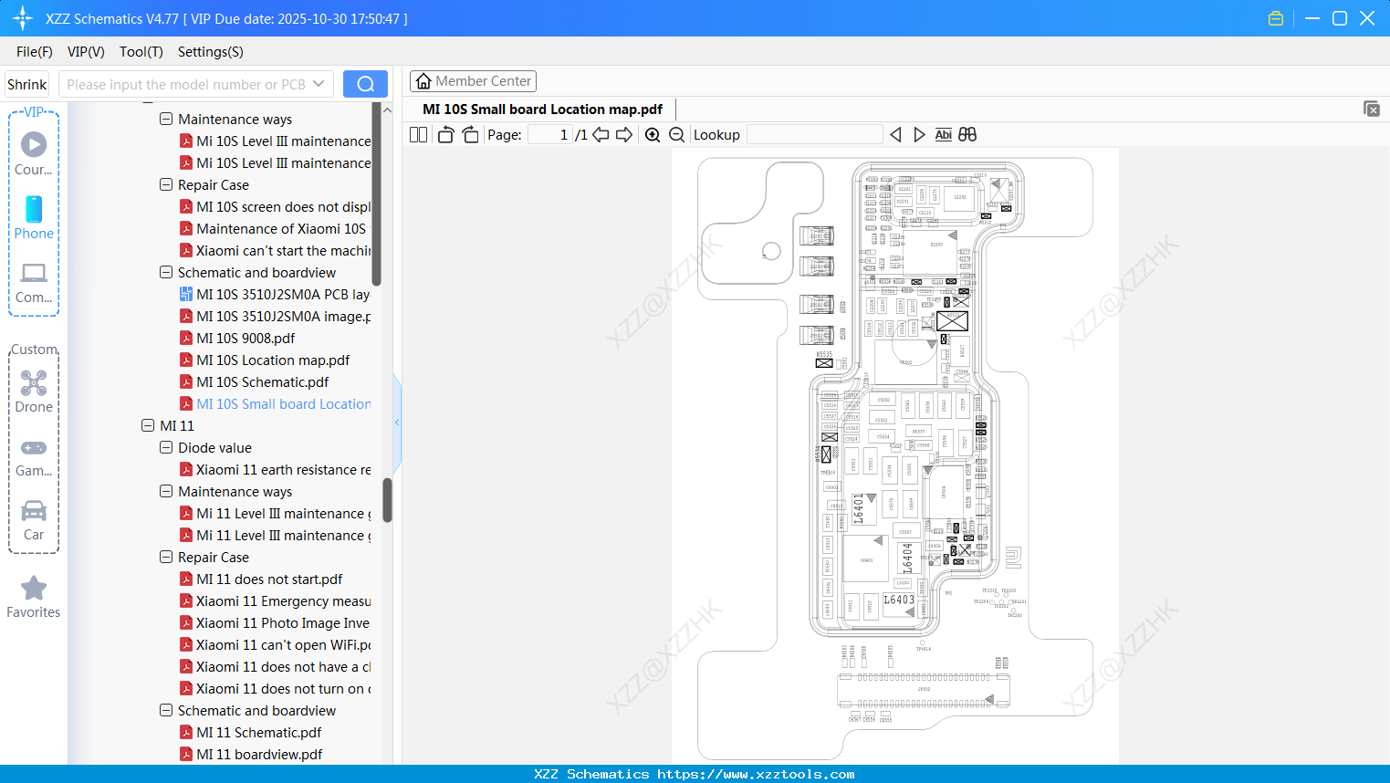The image size is (1390, 783).
Task: Zoom in on the location map
Action: tap(653, 134)
